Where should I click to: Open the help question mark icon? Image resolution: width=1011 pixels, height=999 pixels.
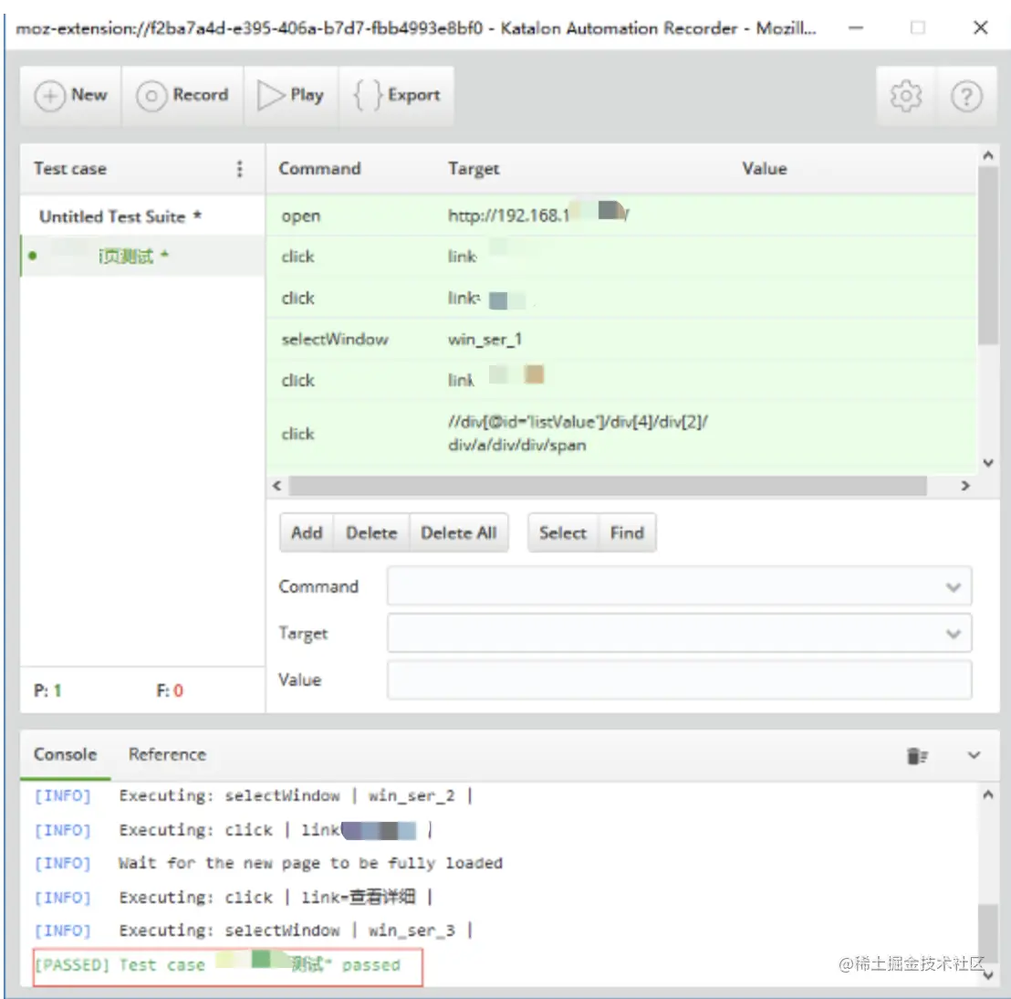[966, 96]
